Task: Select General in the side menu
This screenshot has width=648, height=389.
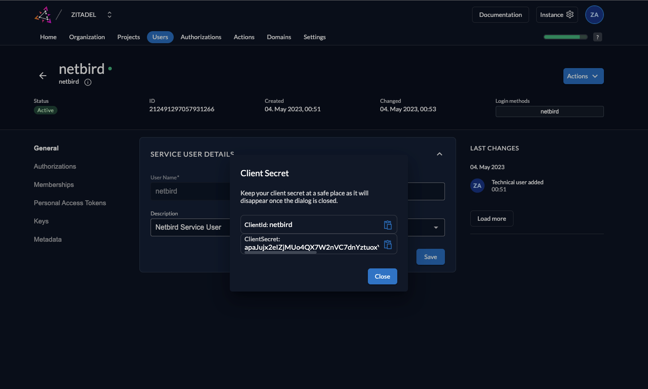Action: [46, 148]
